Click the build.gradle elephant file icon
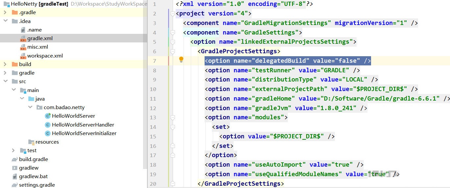 coord(14,159)
